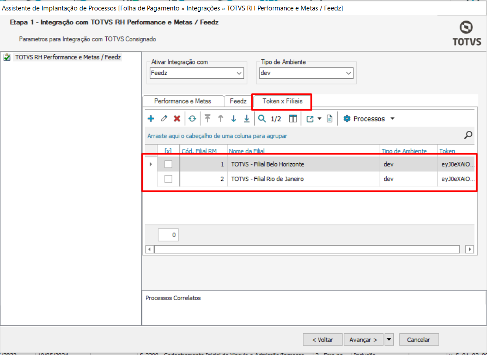Image resolution: width=487 pixels, height=355 pixels.
Task: Click the checklist icon beside TOTVS RH Performance
Action: [7, 57]
